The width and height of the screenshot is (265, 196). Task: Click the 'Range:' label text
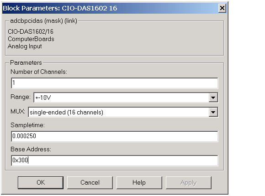pos(21,97)
